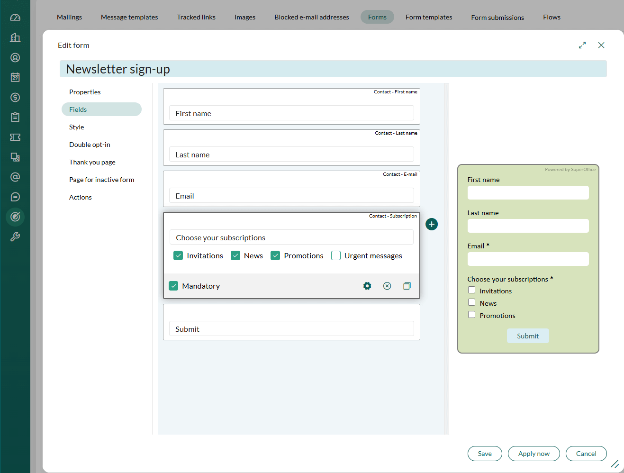Add a new field with plus icon

(x=432, y=224)
